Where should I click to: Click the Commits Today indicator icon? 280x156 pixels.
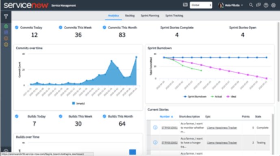(17, 28)
